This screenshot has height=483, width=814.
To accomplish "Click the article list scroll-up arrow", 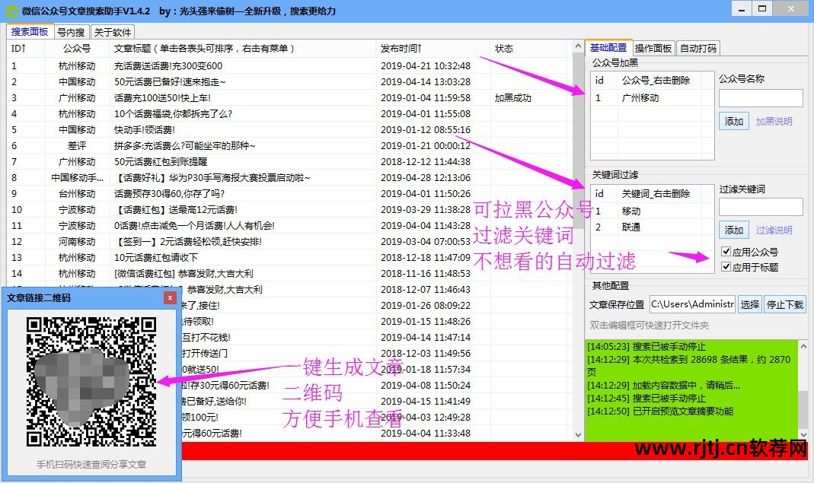I will click(x=578, y=46).
